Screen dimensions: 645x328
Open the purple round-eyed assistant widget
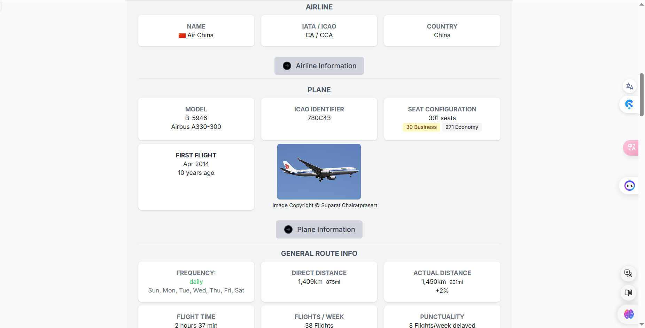tap(629, 186)
